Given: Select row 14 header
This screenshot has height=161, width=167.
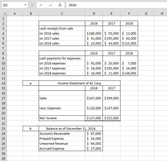Looking at the screenshot, I should [x=3, y=83].
